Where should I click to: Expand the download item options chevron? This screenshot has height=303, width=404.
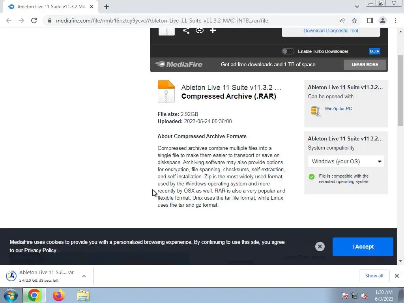84,276
